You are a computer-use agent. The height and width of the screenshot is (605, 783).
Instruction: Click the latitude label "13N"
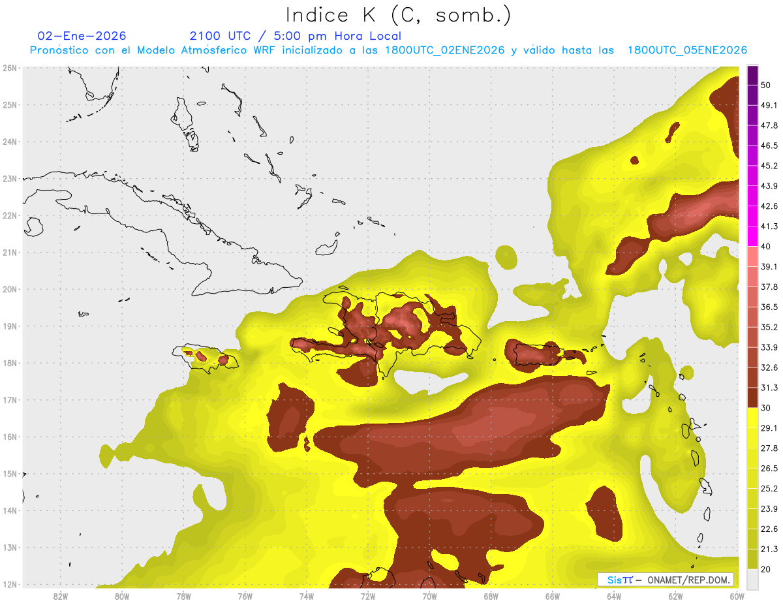click(x=10, y=547)
